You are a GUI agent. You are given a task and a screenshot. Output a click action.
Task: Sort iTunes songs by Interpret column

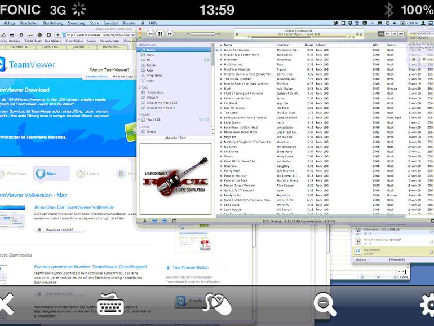[x=283, y=45]
